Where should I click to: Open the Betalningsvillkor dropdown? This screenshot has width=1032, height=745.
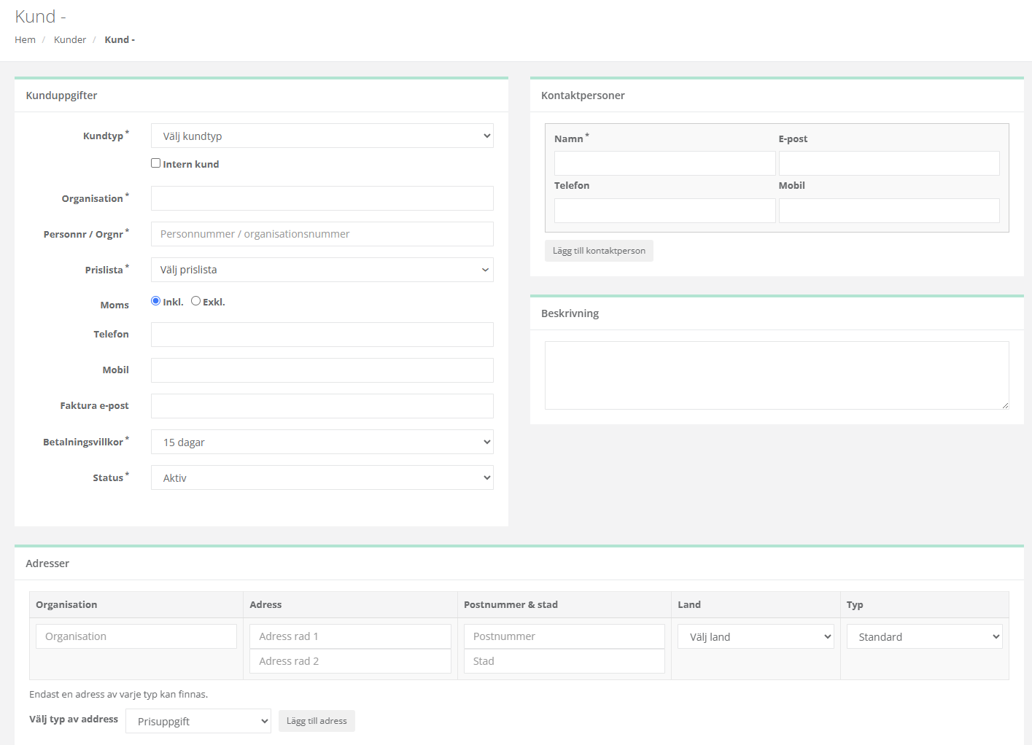click(322, 442)
